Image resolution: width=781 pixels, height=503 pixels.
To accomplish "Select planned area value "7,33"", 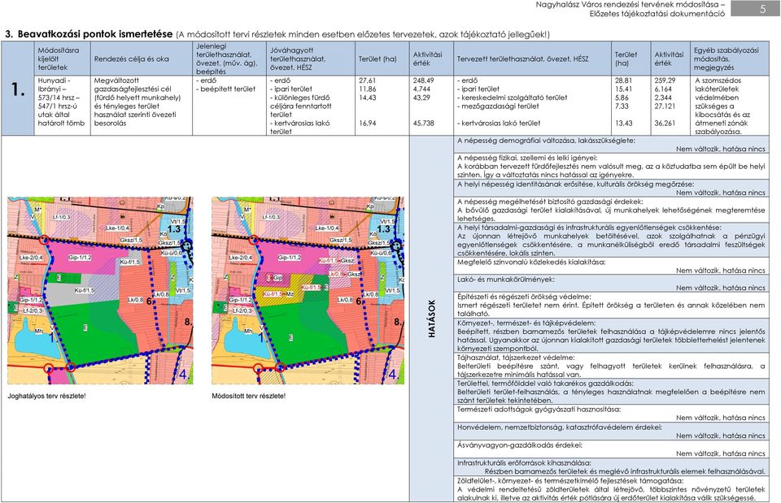I will tap(622, 106).
